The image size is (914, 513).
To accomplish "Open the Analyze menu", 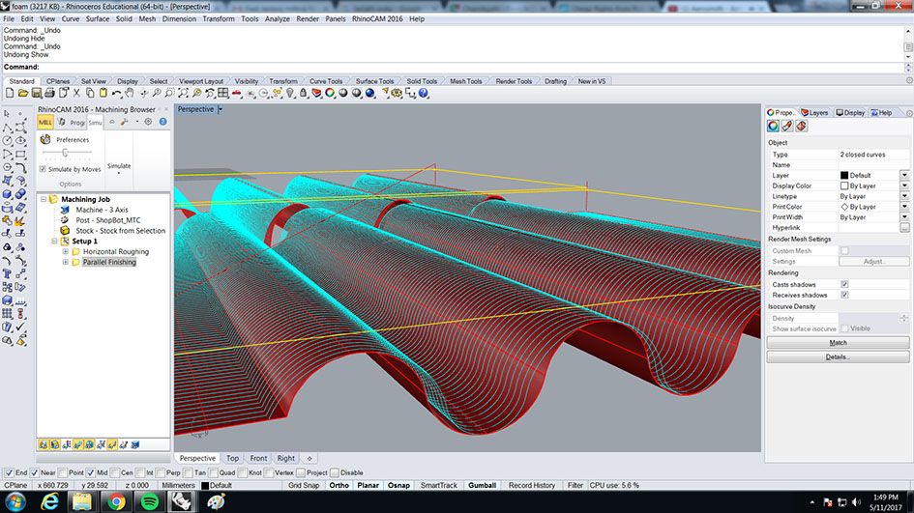I will point(277,18).
